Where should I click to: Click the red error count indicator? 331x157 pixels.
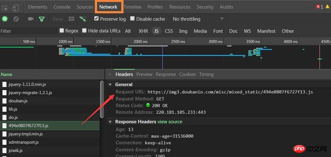pos(319,7)
